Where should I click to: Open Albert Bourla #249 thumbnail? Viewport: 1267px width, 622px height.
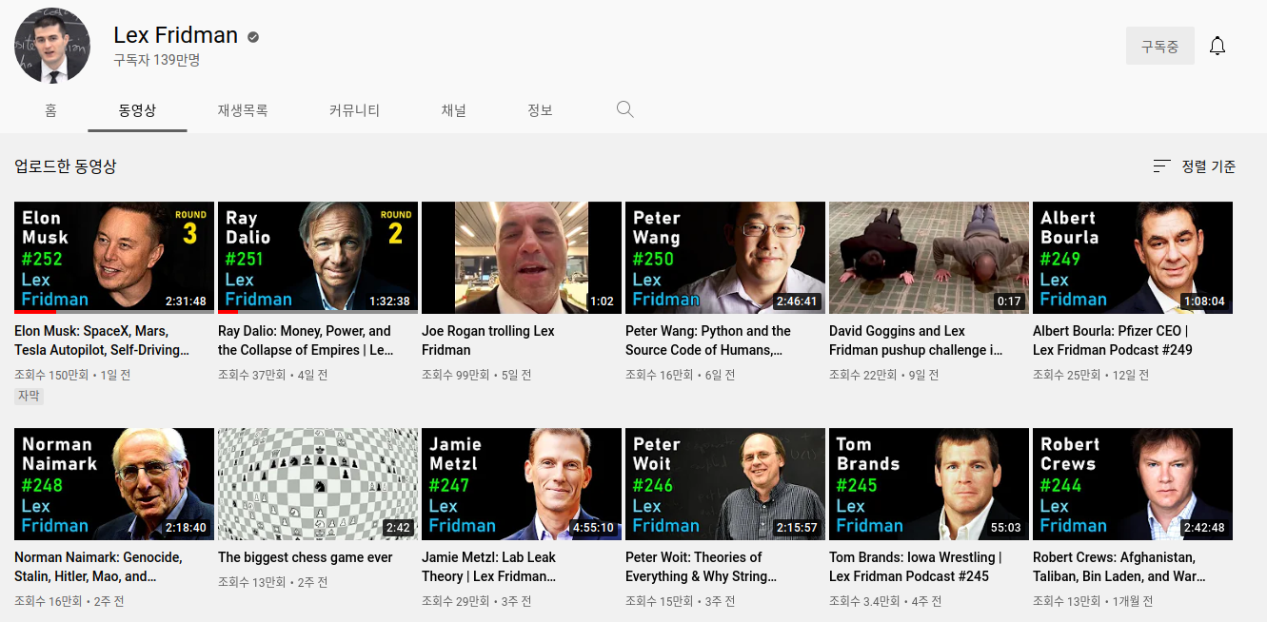pos(1133,258)
